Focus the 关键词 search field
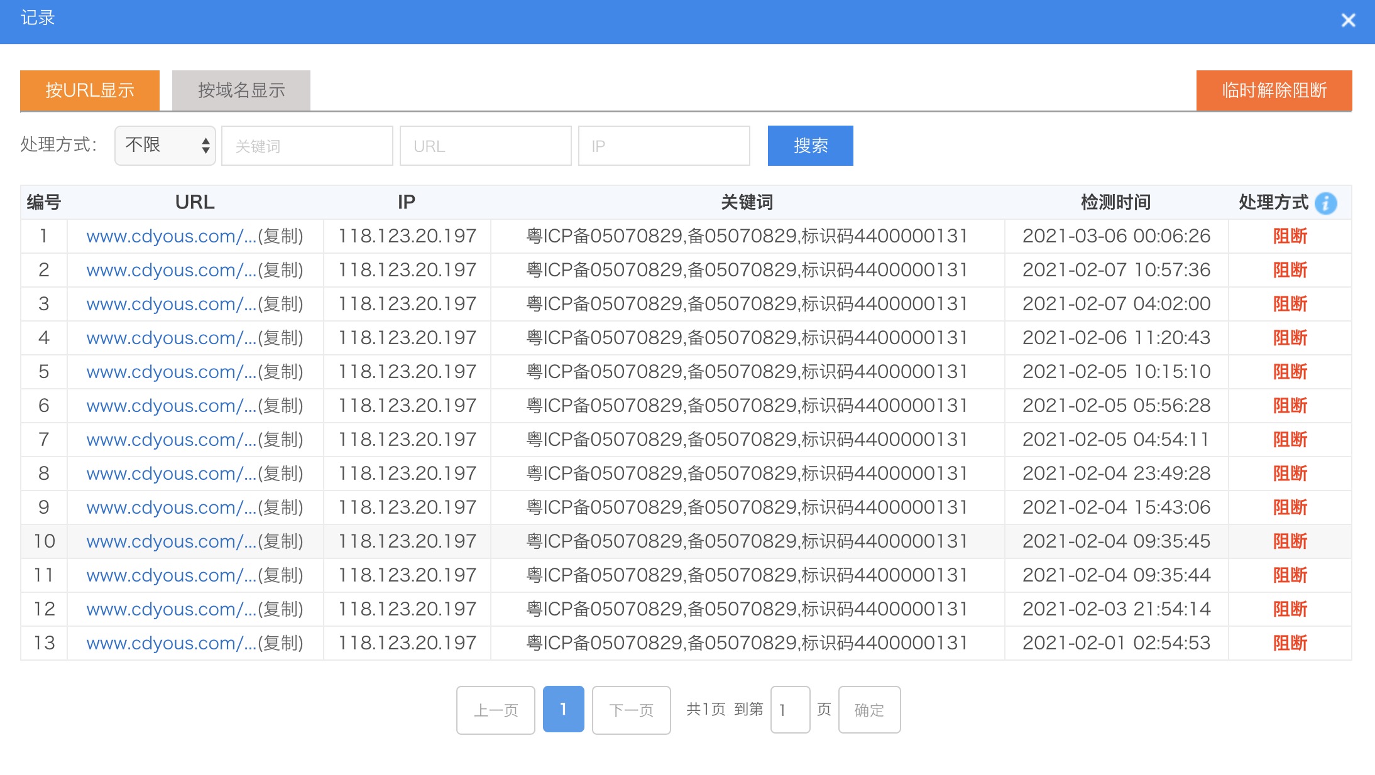The height and width of the screenshot is (775, 1375). (x=307, y=146)
